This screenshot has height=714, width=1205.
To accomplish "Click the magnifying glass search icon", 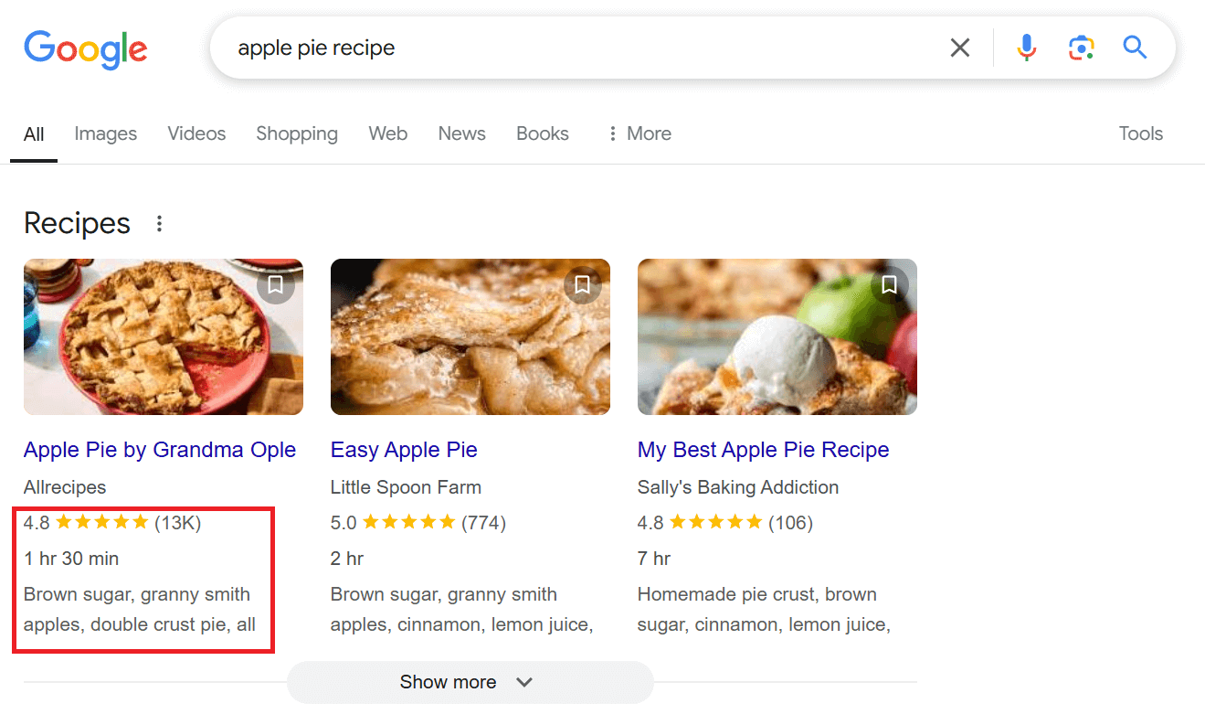I will pos(1135,47).
